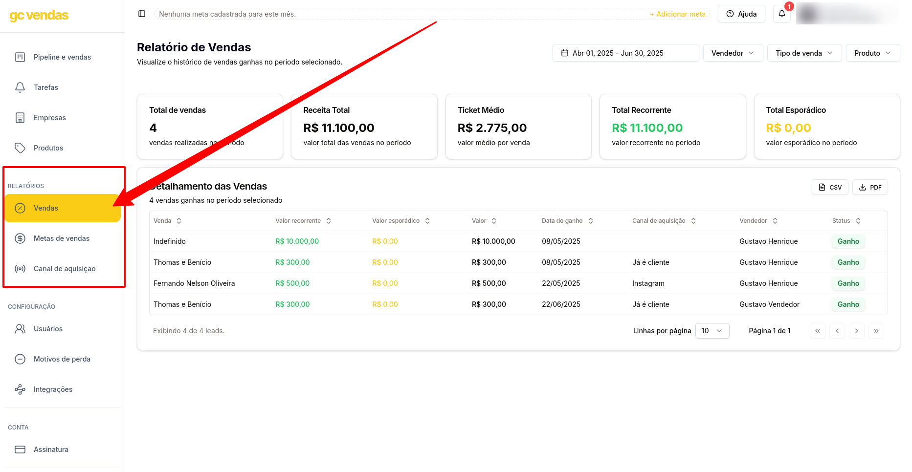Click the Usuários people icon

point(20,329)
